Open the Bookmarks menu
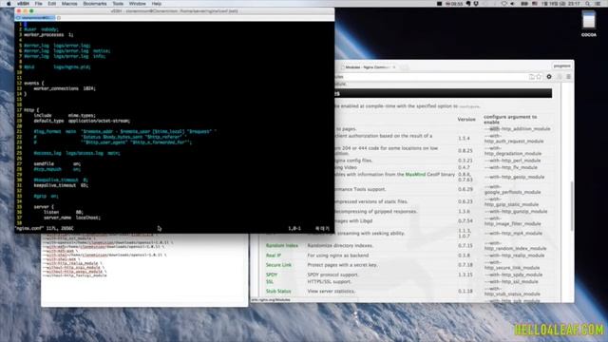Viewport: 608px width, 342px height. (95, 4)
